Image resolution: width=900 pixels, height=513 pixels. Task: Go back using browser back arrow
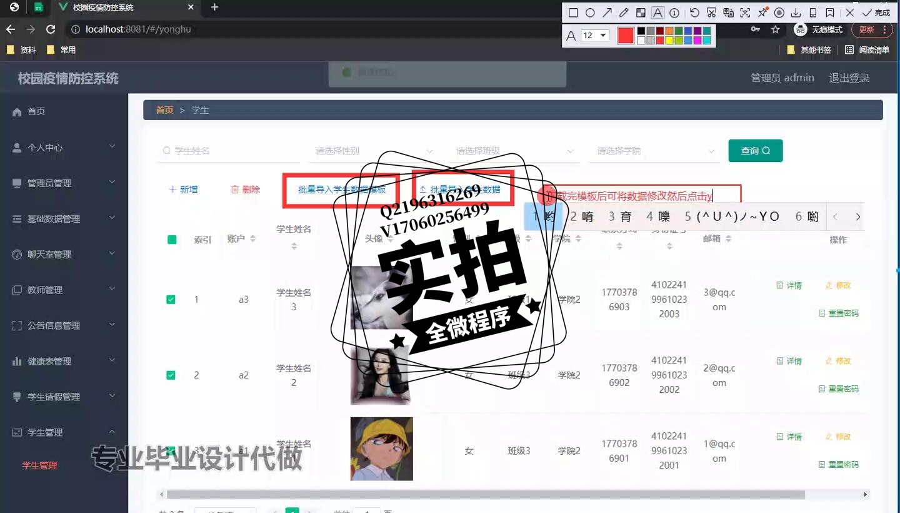[11, 29]
